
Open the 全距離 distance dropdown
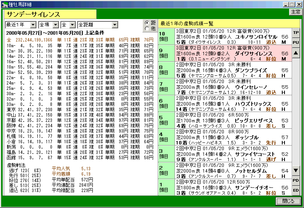pyautogui.click(x=97, y=25)
